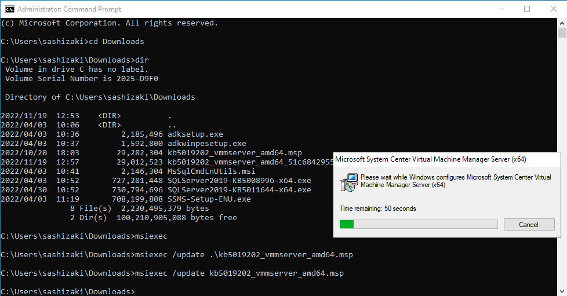Click the SSMS-Setup-ENU.exe file name
567x296 pixels.
(209, 199)
